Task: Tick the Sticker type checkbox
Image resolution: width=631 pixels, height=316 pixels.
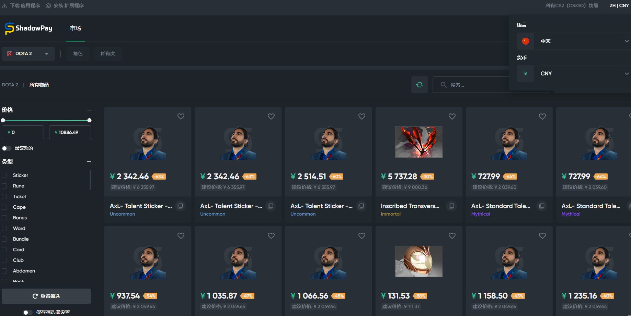Action: tap(4, 175)
